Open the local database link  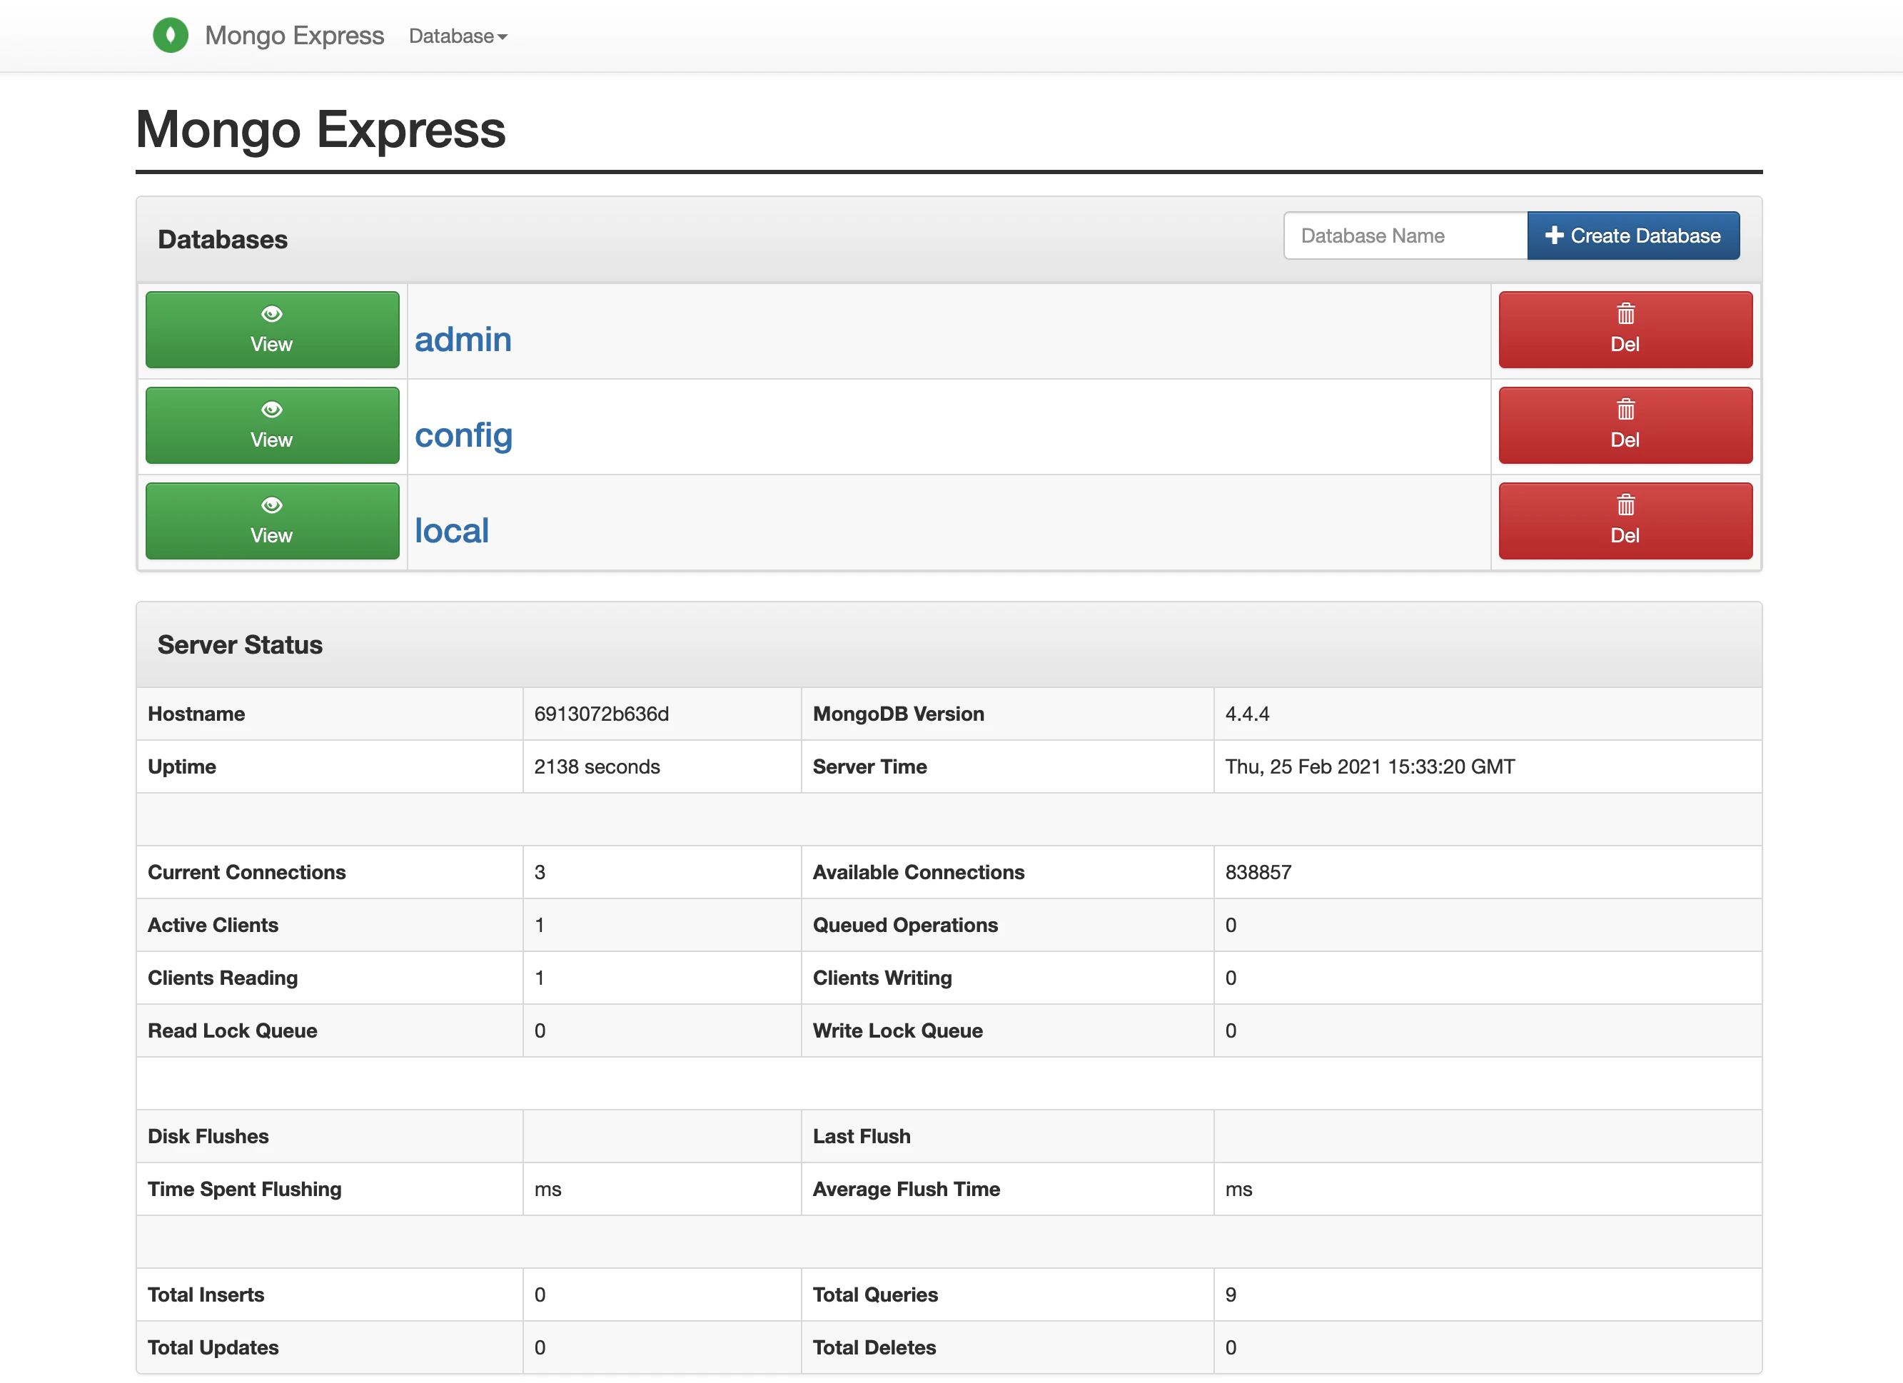[451, 531]
